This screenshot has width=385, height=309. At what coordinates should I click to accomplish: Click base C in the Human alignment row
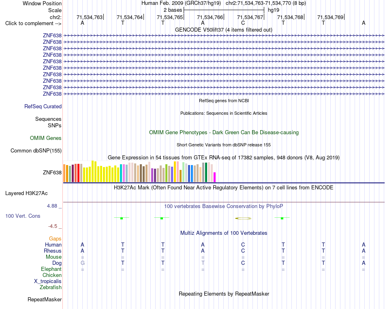[243, 245]
